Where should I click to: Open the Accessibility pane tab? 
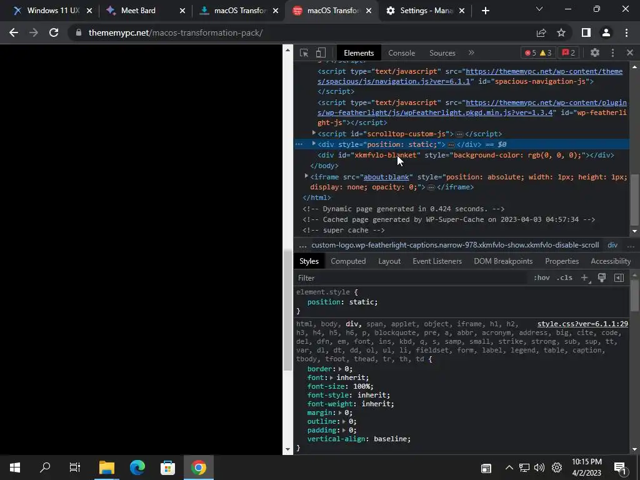tap(610, 261)
